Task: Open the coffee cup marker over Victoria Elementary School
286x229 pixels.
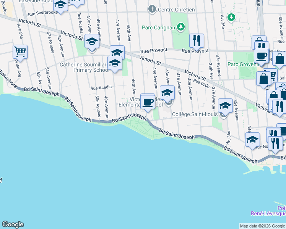Action: point(148,103)
